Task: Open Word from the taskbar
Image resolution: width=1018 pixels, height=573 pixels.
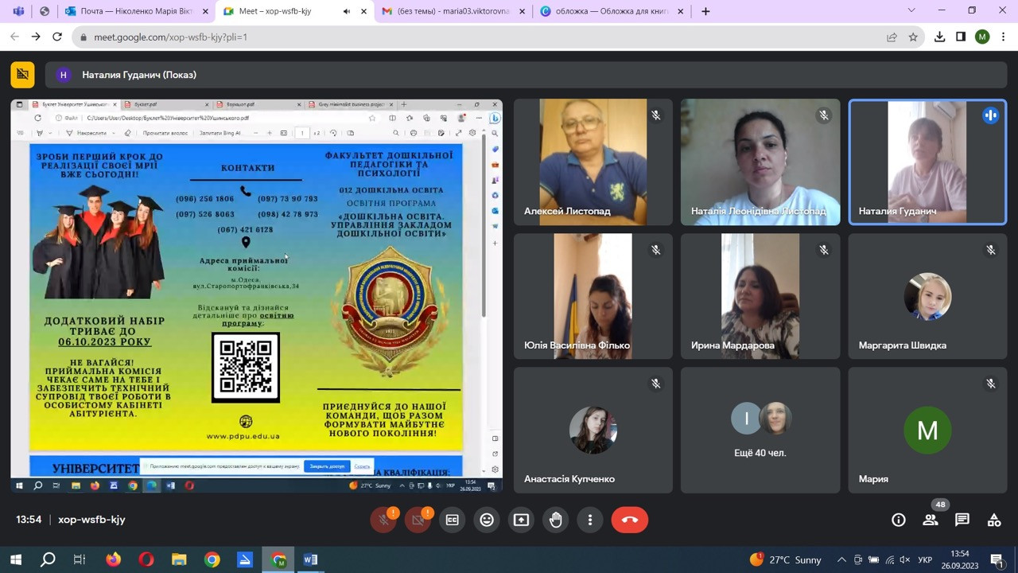Action: tap(310, 559)
